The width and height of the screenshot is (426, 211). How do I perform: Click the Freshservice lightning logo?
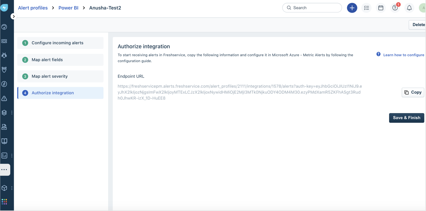tap(4, 8)
